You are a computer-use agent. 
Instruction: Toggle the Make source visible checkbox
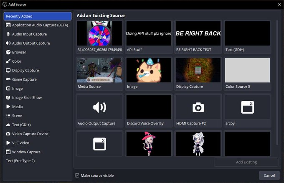pos(77,175)
